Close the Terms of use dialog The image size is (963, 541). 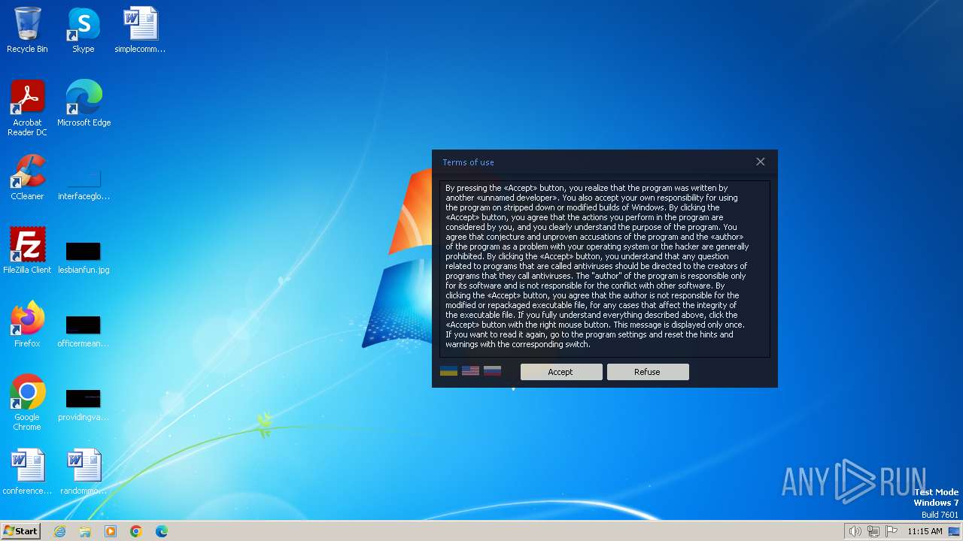click(761, 162)
